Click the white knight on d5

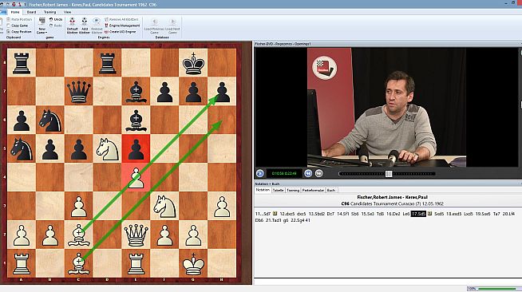(108, 148)
